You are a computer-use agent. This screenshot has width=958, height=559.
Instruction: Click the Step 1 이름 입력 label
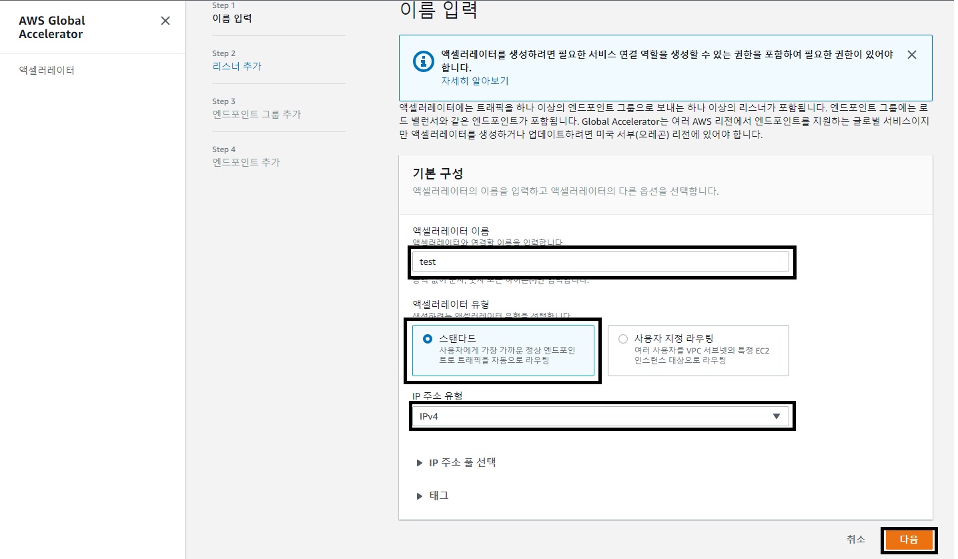coord(232,18)
